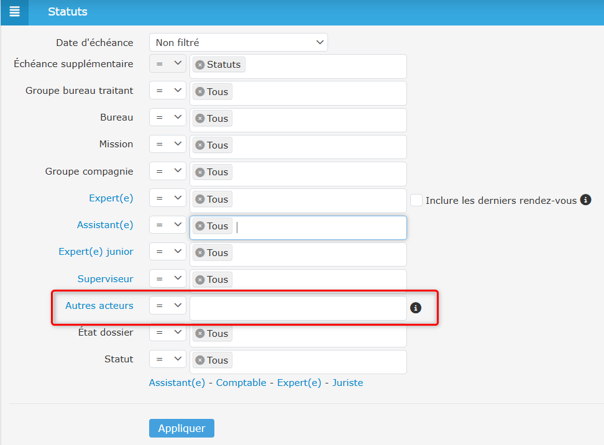Viewport: 604px width, 445px height.
Task: Enable the 'Inclure les derniers rendez-vous' checkbox
Action: pos(416,200)
